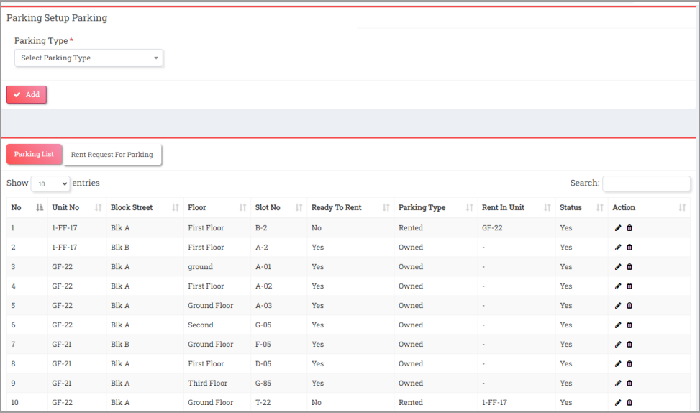Click into the Search input field
700x413 pixels.
pyautogui.click(x=646, y=183)
